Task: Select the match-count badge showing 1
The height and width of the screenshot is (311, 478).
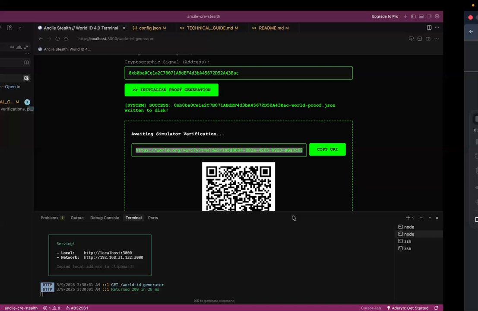Action: click(x=27, y=102)
